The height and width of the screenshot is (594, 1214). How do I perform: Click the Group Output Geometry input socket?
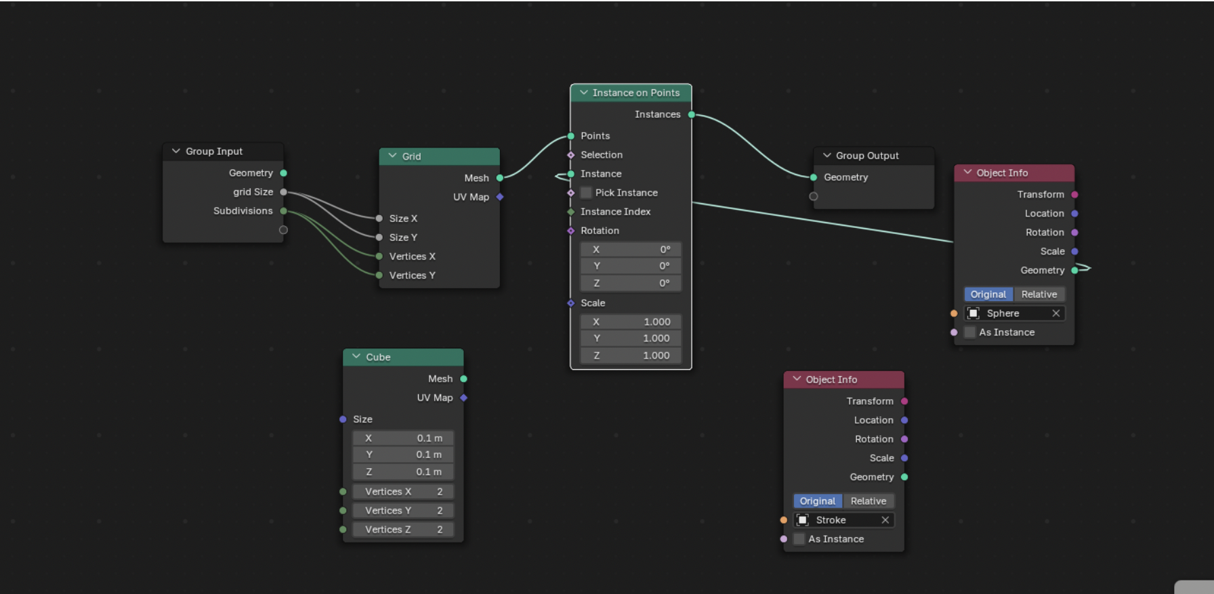coord(814,177)
